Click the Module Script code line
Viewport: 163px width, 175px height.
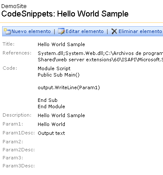click(x=54, y=68)
